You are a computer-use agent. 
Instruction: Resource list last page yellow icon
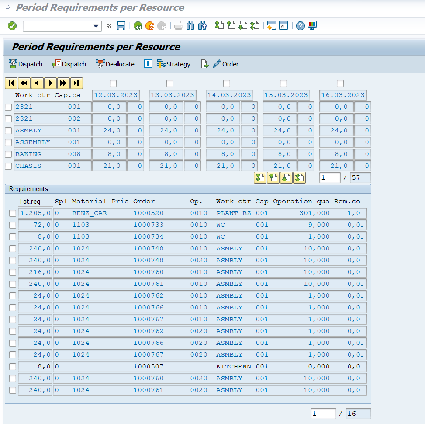(299, 178)
